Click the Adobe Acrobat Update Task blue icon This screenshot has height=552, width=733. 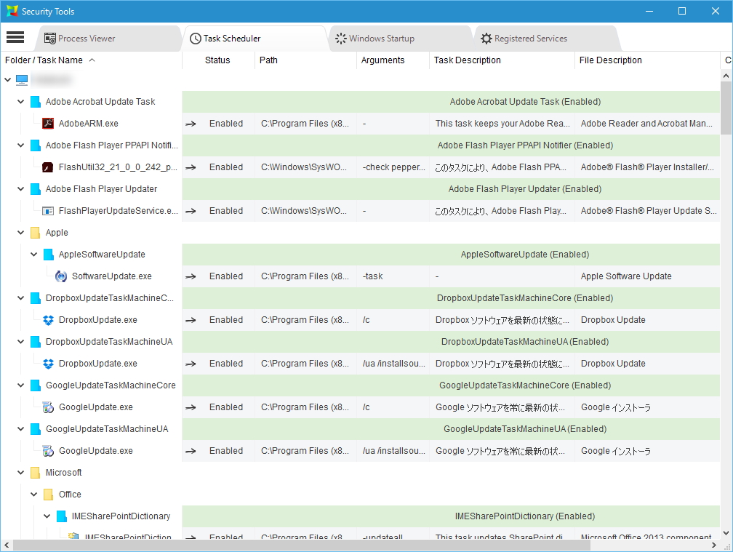coord(35,102)
